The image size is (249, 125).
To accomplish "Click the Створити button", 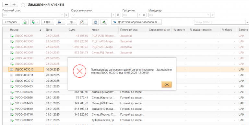I will coord(11,22).
